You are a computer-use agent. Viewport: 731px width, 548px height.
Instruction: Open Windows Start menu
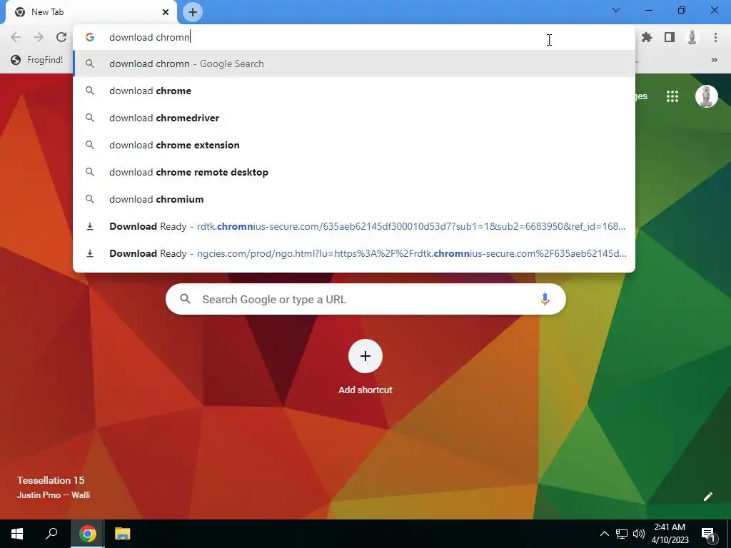point(17,534)
